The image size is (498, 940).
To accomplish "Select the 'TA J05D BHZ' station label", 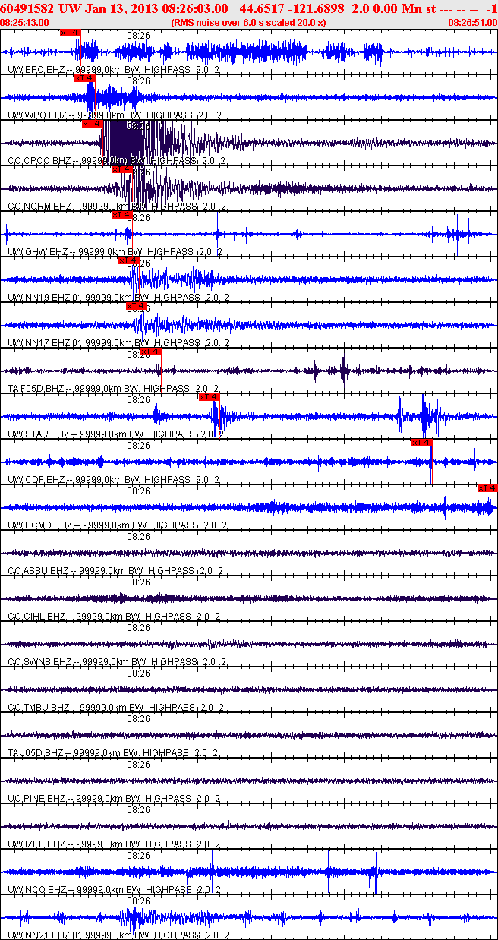I will coord(36,753).
